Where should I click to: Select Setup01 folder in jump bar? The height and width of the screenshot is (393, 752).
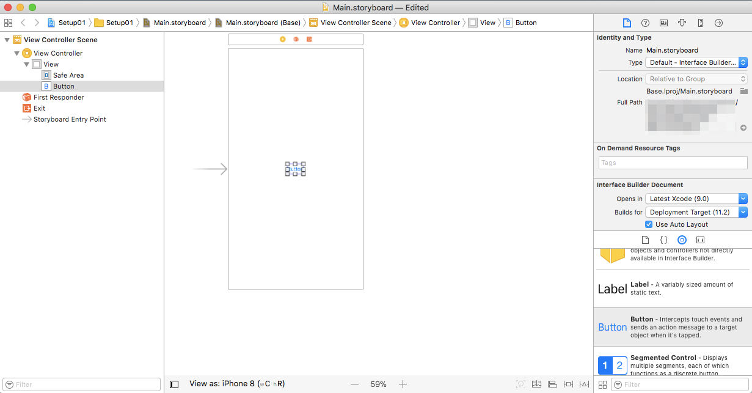114,23
